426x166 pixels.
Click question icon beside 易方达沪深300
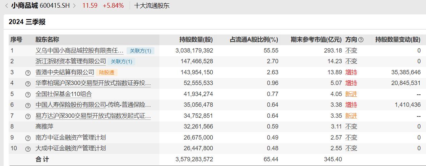coord(28,116)
